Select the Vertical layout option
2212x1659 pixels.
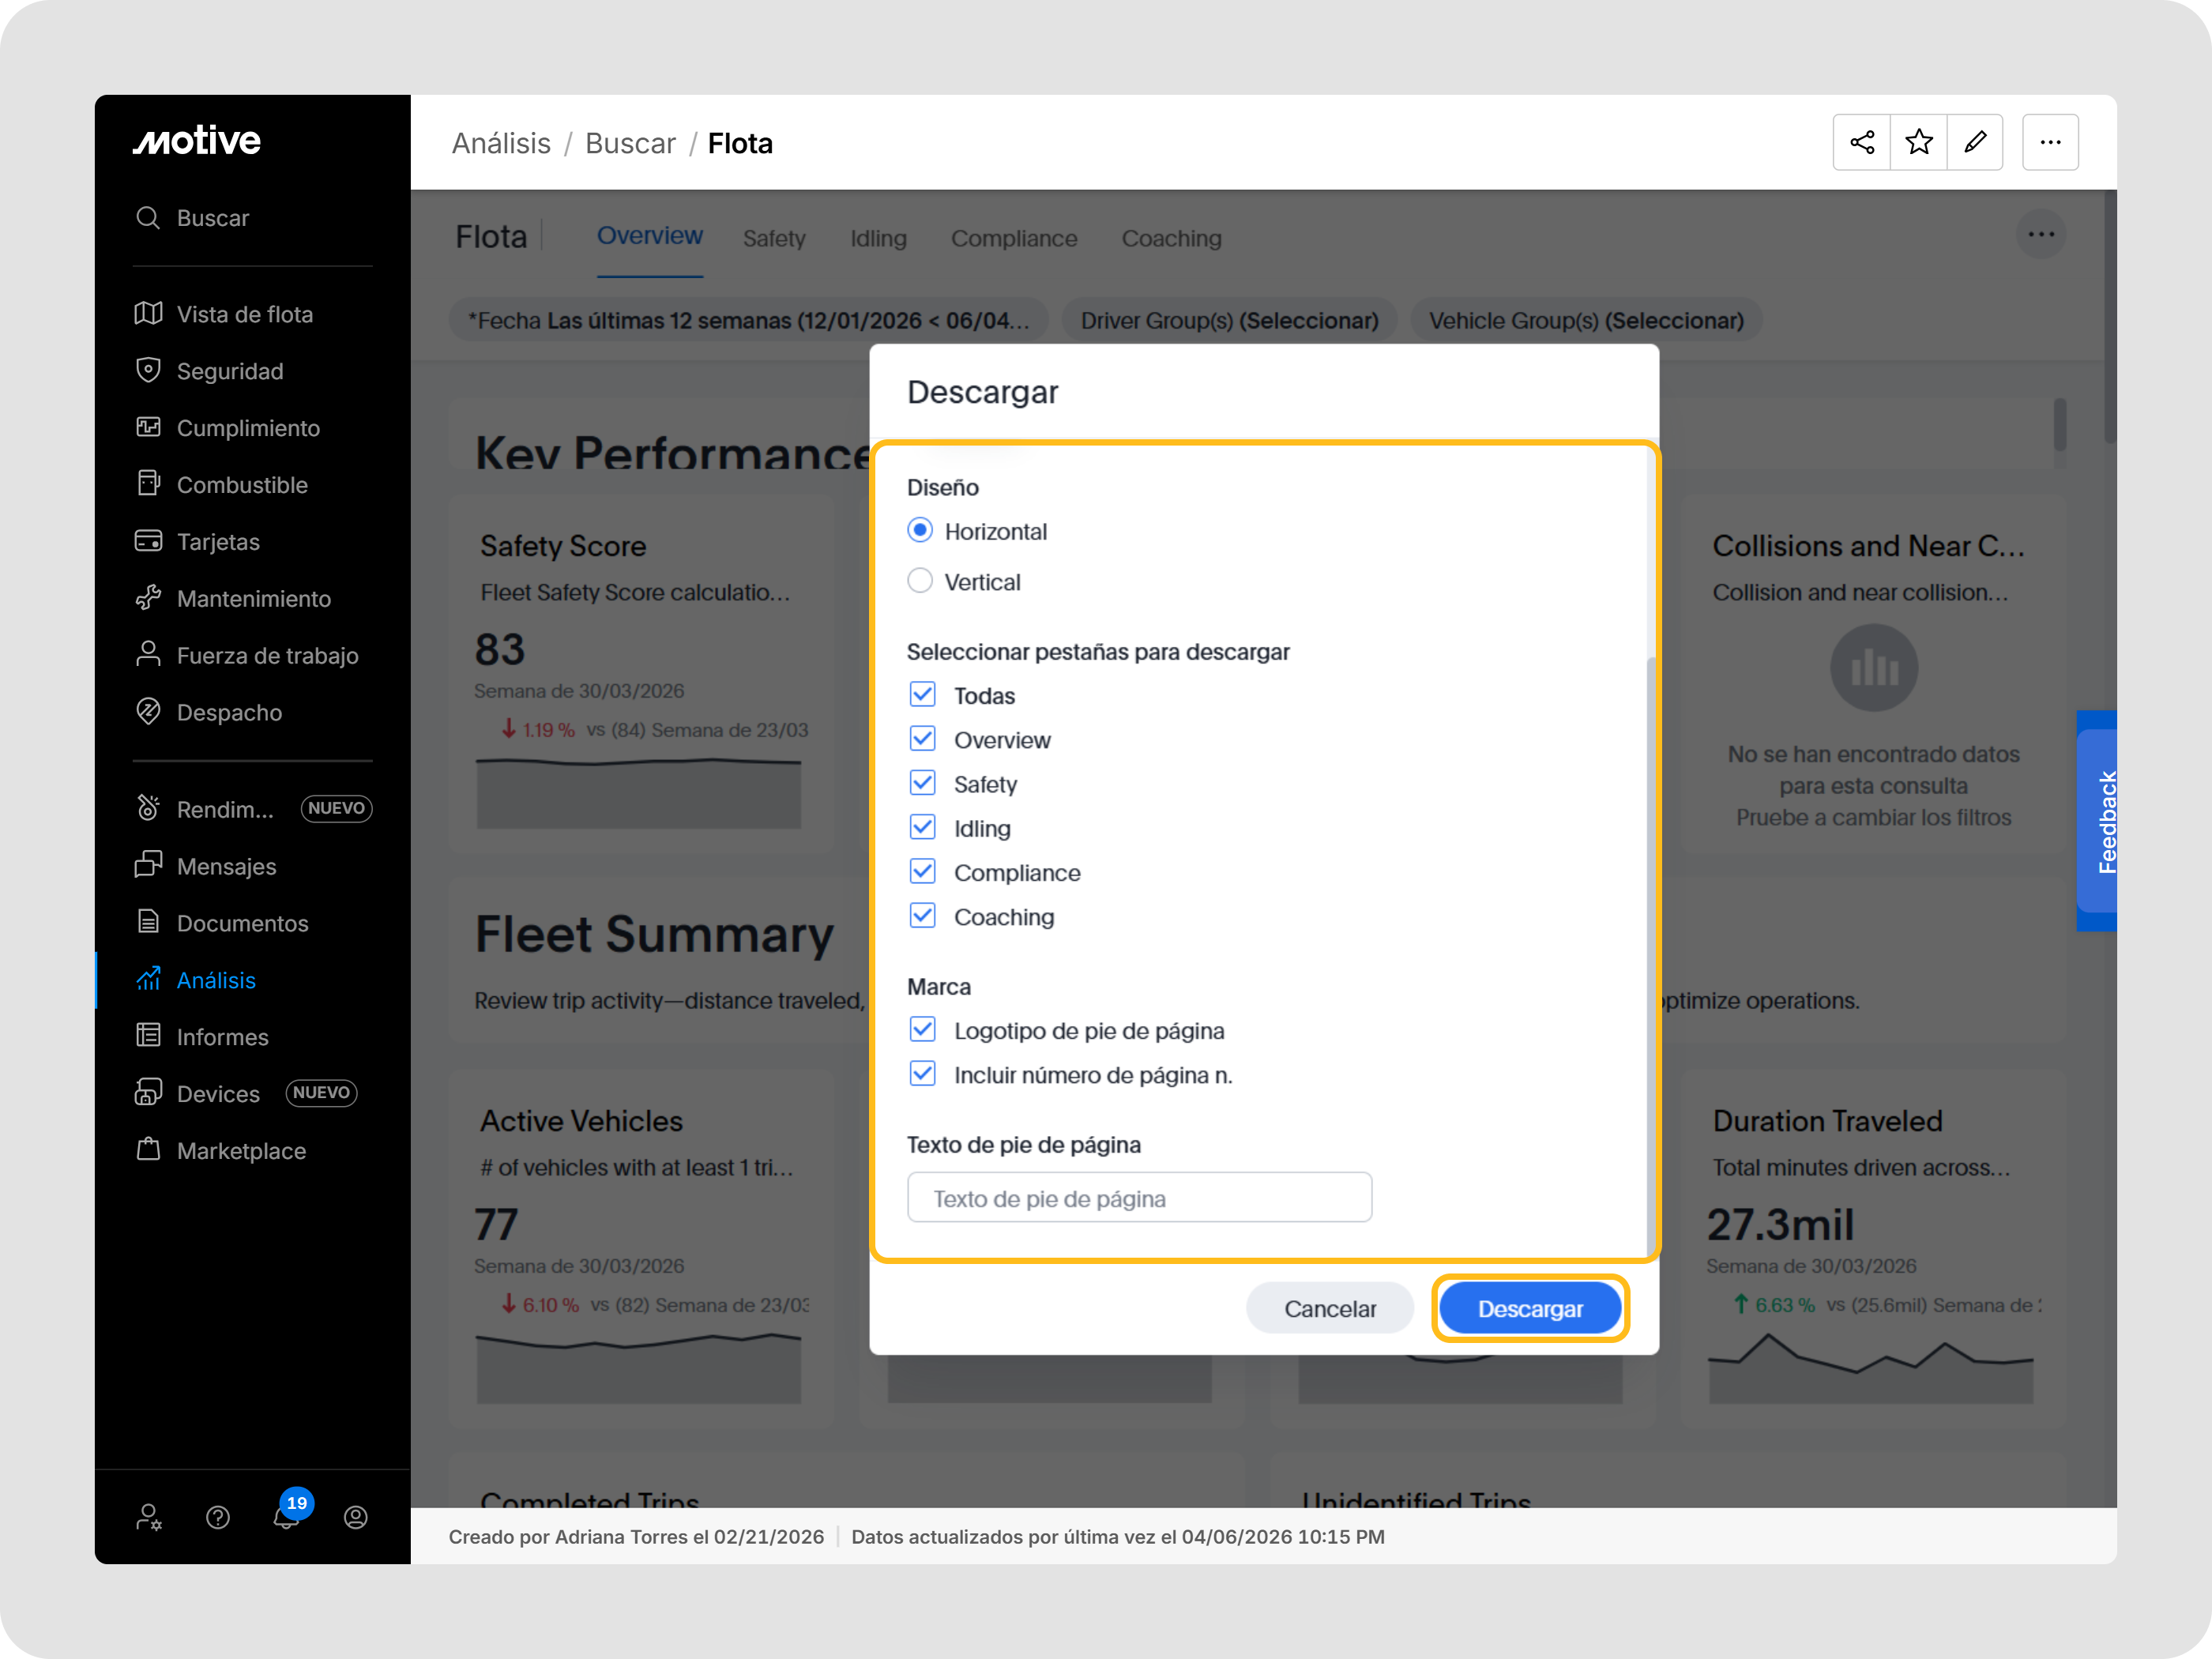[x=920, y=580]
